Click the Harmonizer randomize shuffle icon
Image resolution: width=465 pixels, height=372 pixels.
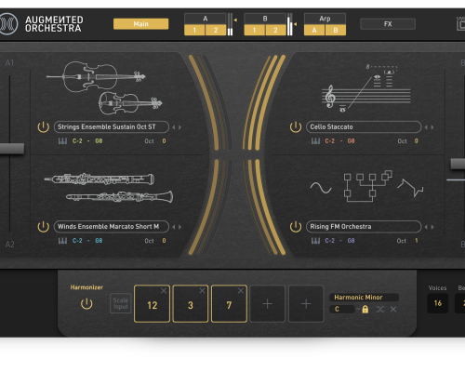pyautogui.click(x=380, y=309)
